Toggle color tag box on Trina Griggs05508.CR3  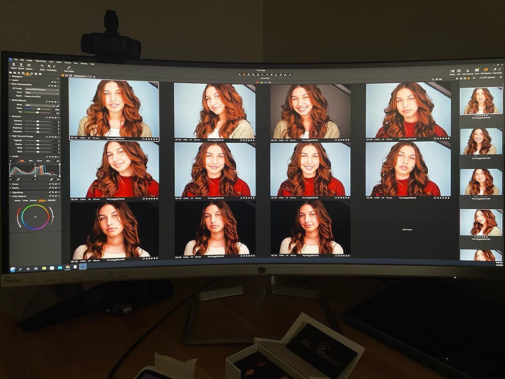(x=436, y=198)
